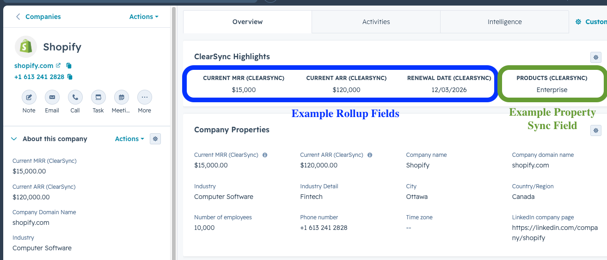607x260 pixels.
Task: Click the Customize gear icon
Action: (x=578, y=22)
